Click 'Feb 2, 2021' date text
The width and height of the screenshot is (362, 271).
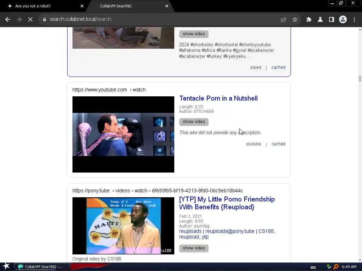[x=191, y=216]
